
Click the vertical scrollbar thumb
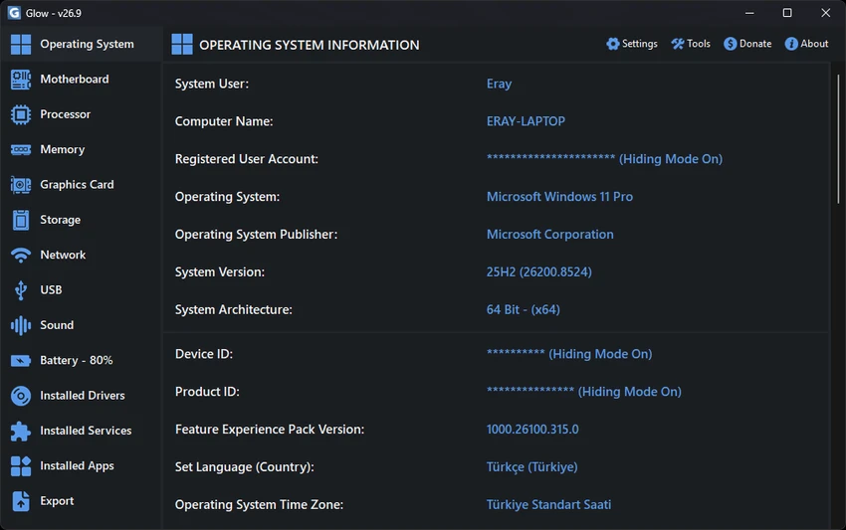click(838, 139)
